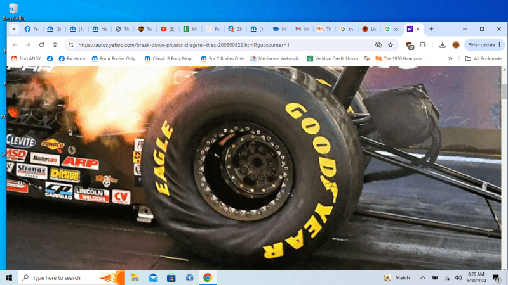This screenshot has width=508, height=285.
Task: Go forward to next page
Action: [x=28, y=45]
